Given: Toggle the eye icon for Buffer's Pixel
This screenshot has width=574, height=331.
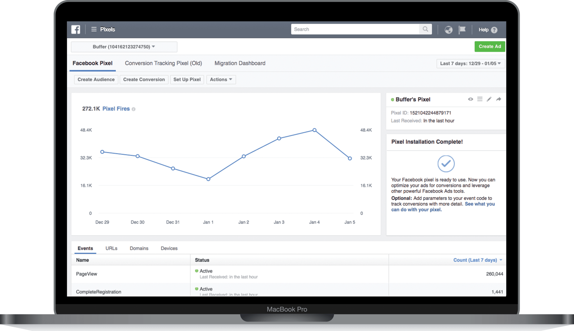Looking at the screenshot, I should 471,99.
